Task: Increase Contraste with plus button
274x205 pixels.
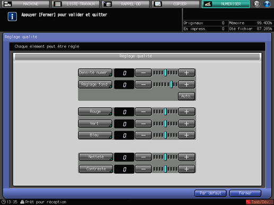Action: (x=187, y=169)
